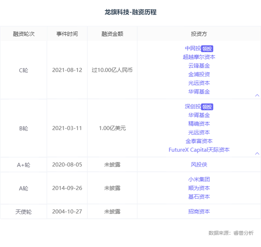Click the 事件时间 column header

coord(67,34)
